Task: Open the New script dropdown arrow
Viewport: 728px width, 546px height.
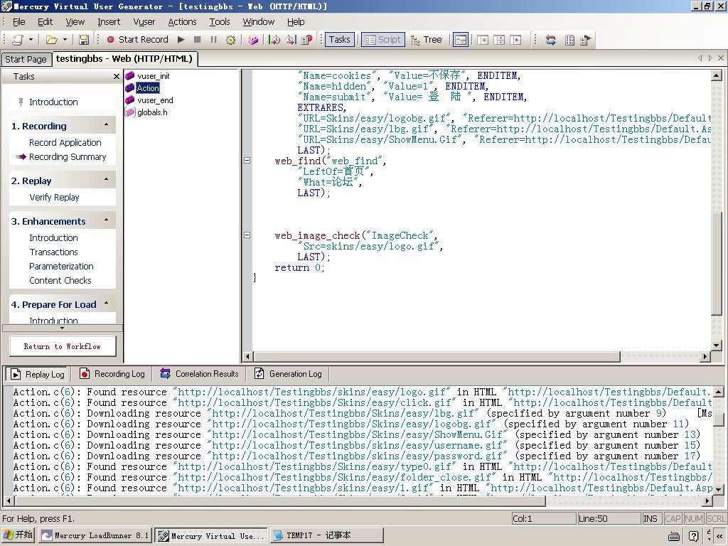Action: pos(31,40)
